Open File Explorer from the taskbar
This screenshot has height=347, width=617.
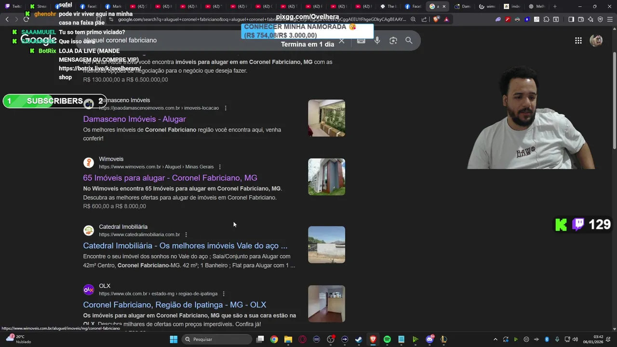click(288, 339)
